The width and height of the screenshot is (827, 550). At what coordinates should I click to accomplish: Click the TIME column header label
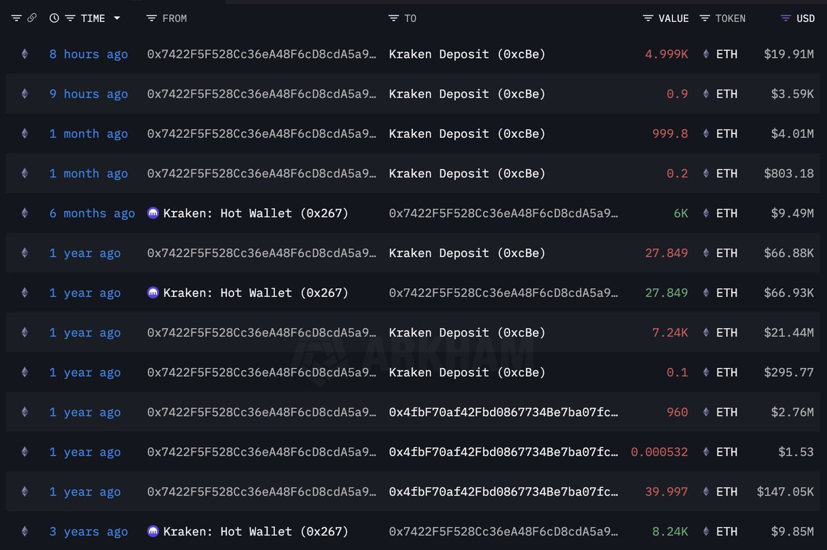click(92, 18)
